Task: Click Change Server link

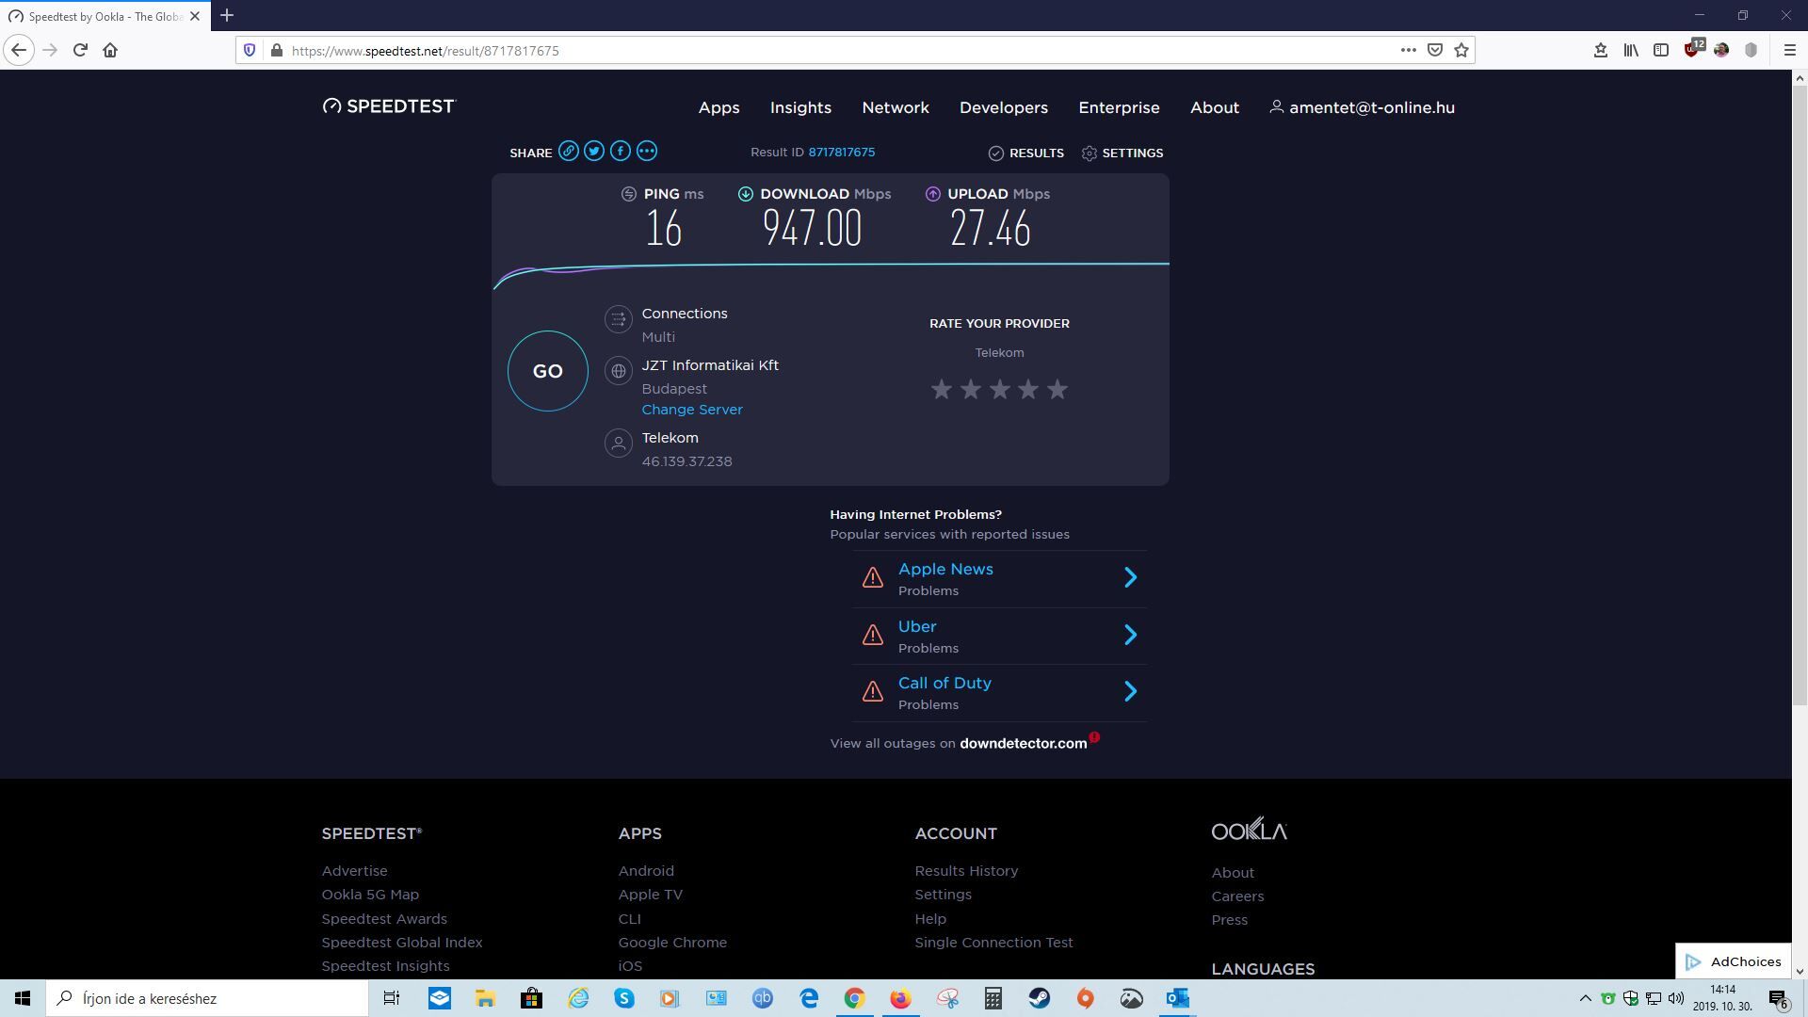Action: pyautogui.click(x=692, y=410)
